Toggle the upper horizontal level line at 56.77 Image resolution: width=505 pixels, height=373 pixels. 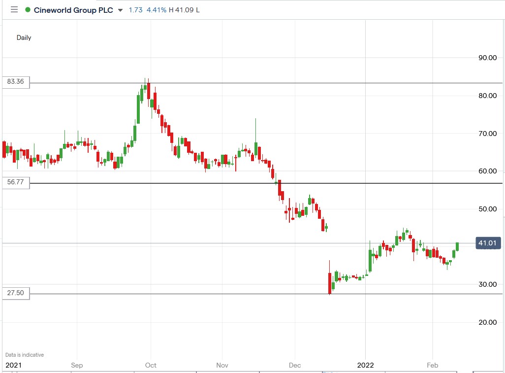click(246, 182)
